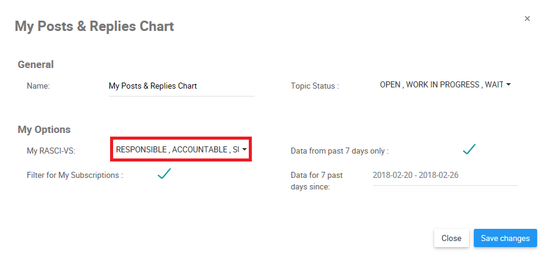545x255 pixels.
Task: Click the RESPONSIBLE, ACCOUNTABLE selection text
Action: [176, 149]
